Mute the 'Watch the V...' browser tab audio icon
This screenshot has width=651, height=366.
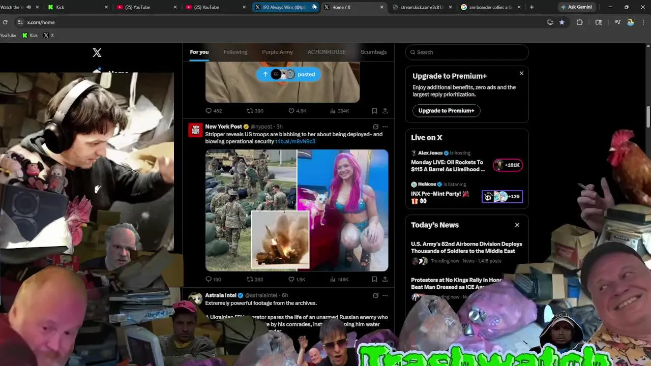pyautogui.click(x=28, y=7)
